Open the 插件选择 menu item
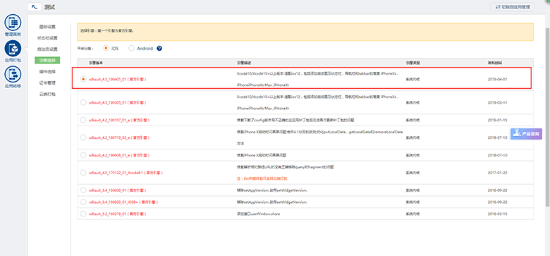This screenshot has width=550, height=256. [47, 71]
